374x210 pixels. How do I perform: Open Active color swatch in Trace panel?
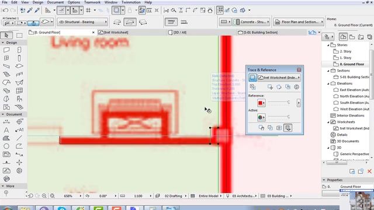(261, 117)
